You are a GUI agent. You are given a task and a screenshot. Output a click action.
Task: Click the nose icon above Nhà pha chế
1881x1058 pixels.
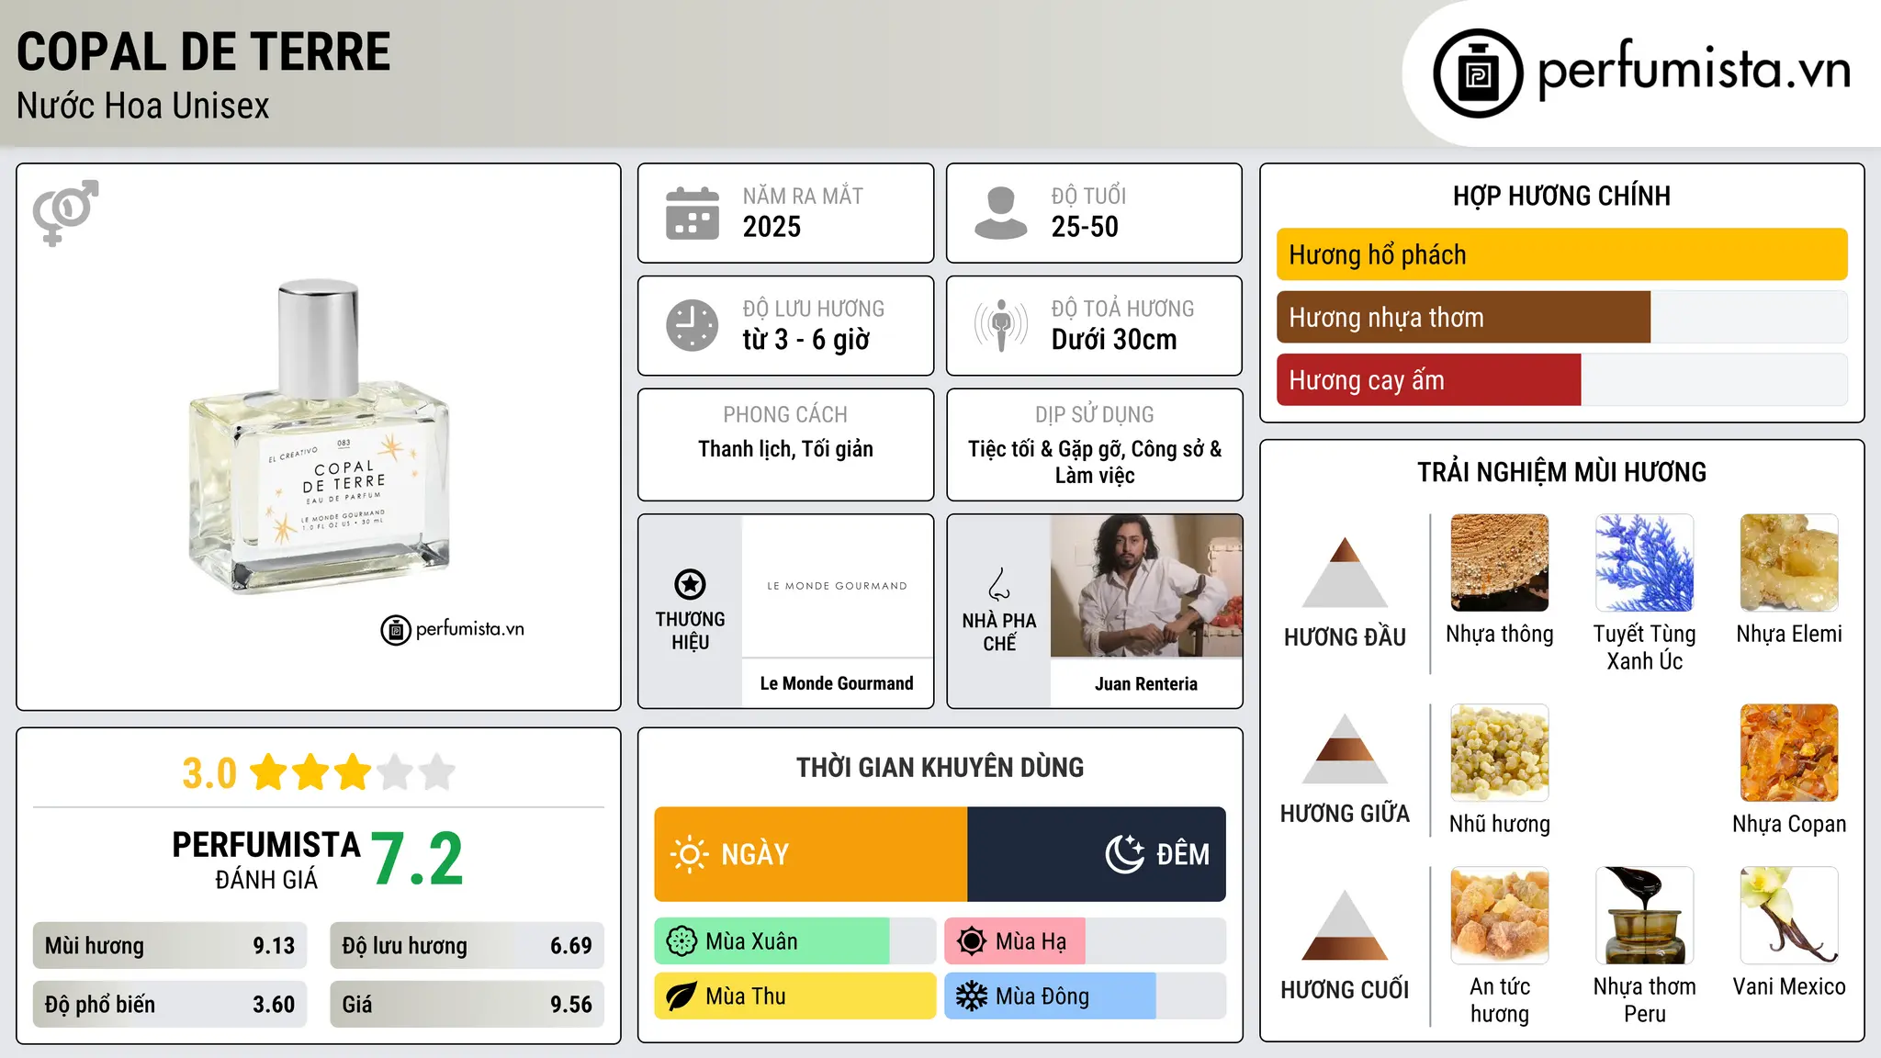[999, 584]
